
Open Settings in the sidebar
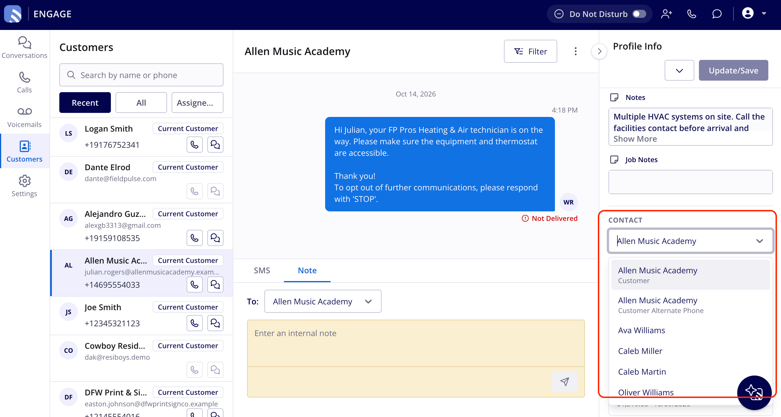(x=24, y=186)
